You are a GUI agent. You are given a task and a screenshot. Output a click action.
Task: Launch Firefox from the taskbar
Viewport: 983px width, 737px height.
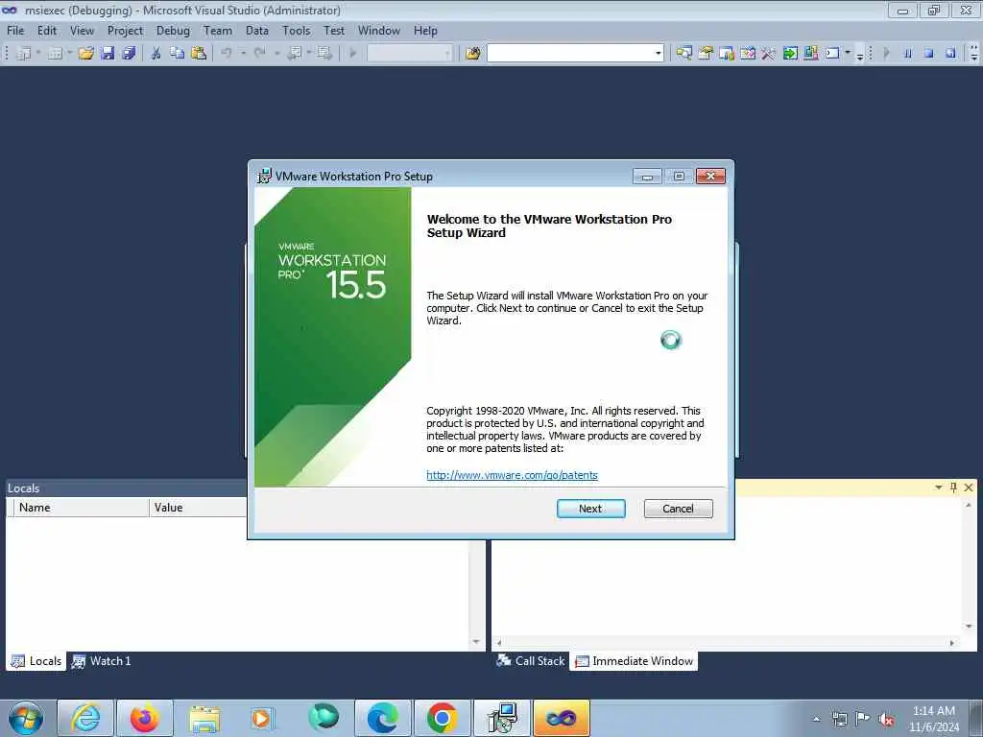(145, 718)
